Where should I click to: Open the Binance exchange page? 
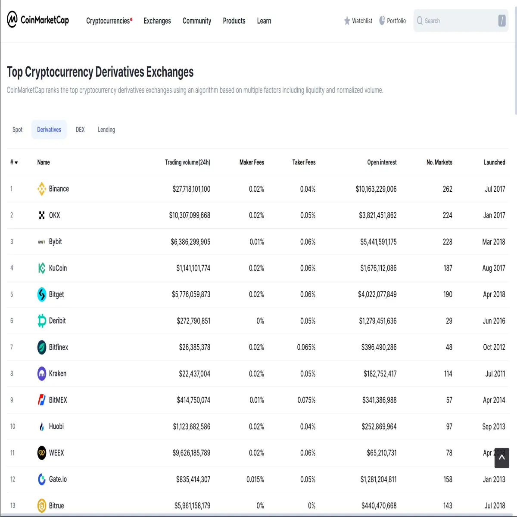59,189
